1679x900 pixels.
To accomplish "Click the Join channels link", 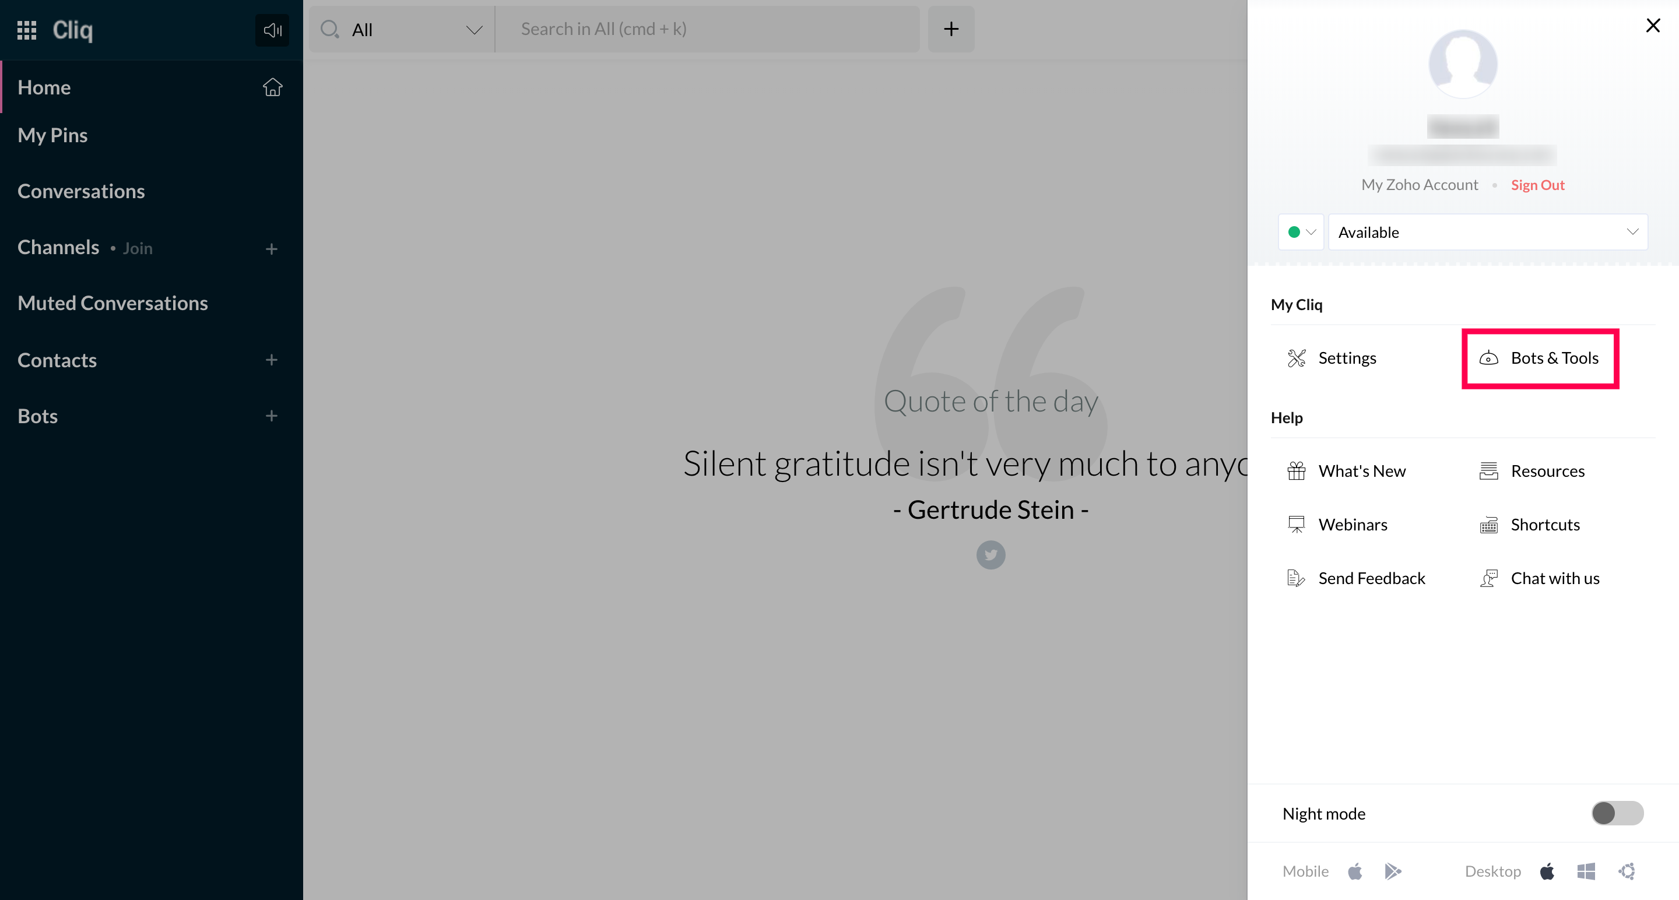I will click(x=138, y=248).
